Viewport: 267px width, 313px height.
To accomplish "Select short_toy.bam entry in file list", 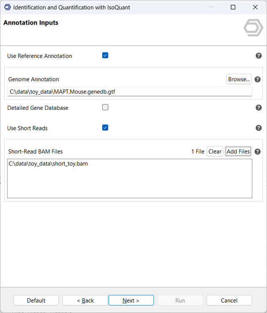I will pos(48,164).
